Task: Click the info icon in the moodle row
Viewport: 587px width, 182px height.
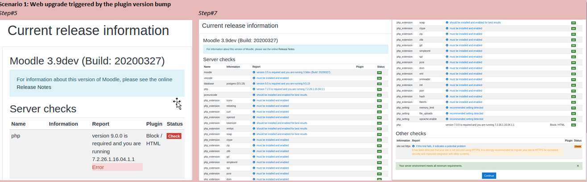Action: click(254, 72)
